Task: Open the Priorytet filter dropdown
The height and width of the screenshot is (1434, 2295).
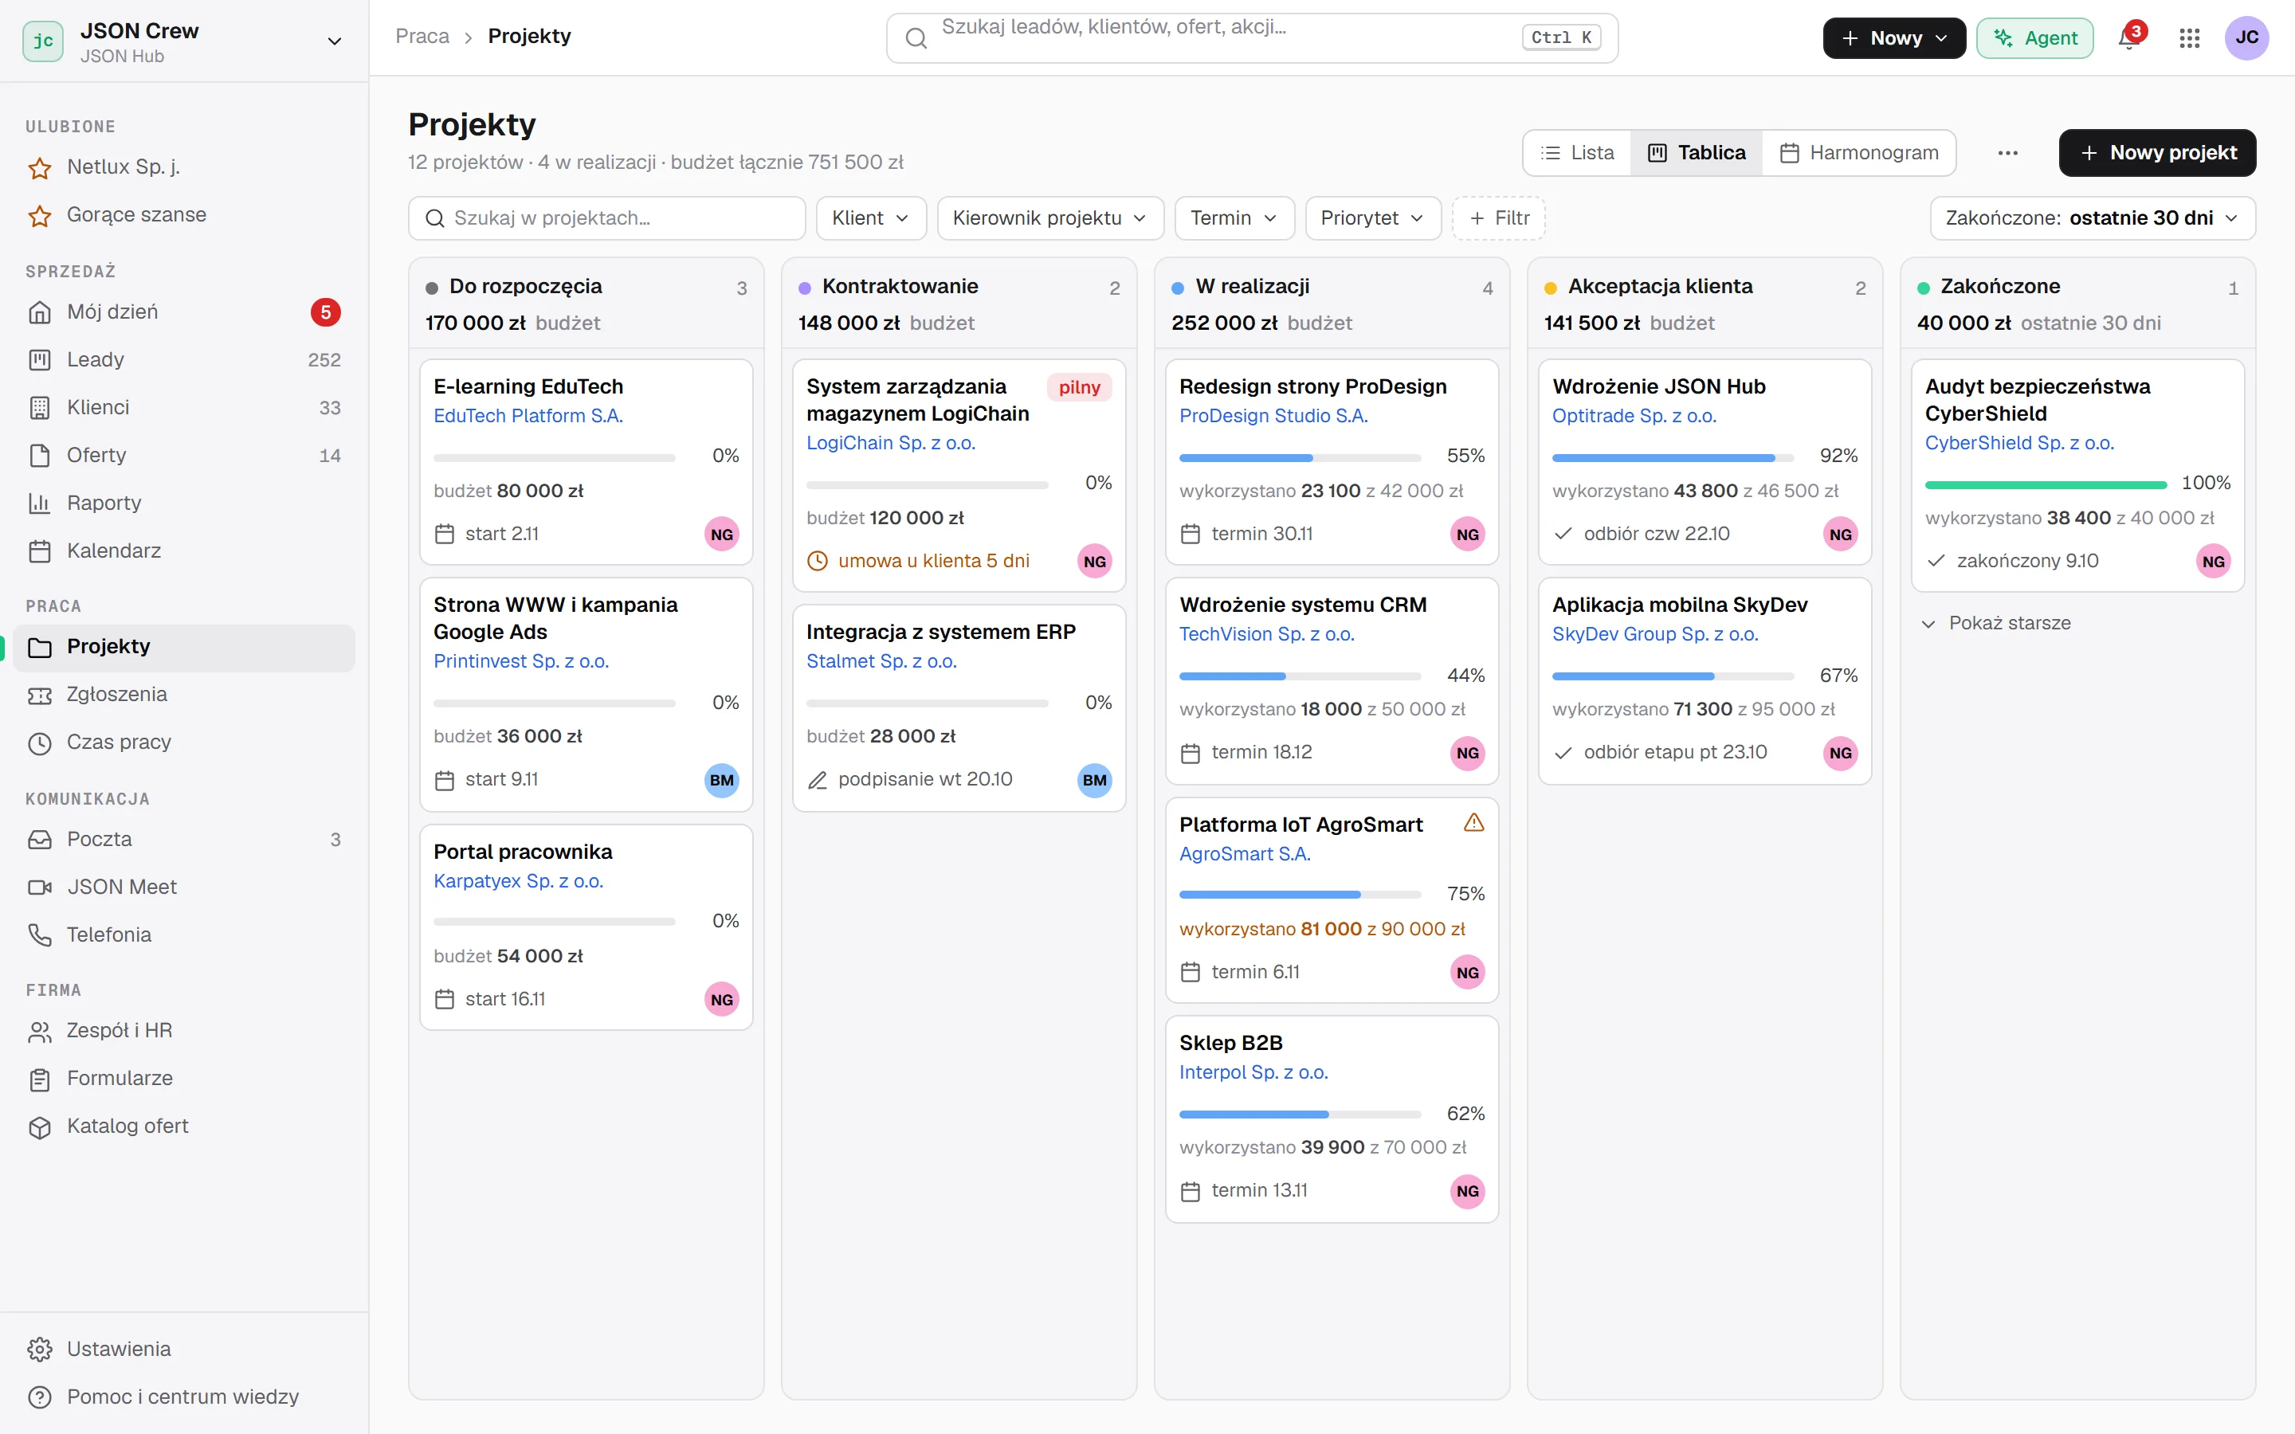Action: pos(1372,218)
